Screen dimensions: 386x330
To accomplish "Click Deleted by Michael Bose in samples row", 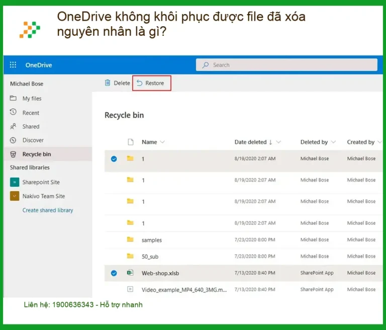I will coord(314,239).
